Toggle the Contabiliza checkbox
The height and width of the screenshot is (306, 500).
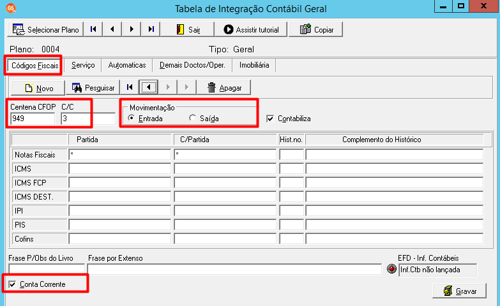tap(270, 119)
